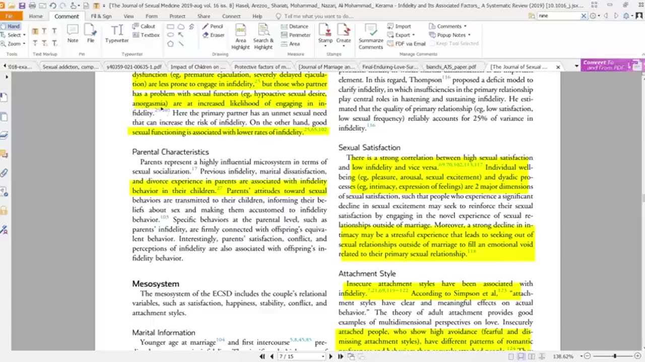Switch to facing pages view mode
The width and height of the screenshot is (645, 362).
[x=531, y=356]
